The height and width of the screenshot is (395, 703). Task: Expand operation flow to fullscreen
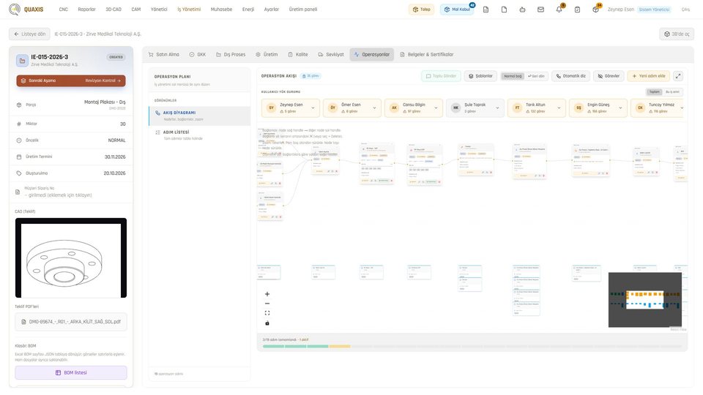pos(678,76)
